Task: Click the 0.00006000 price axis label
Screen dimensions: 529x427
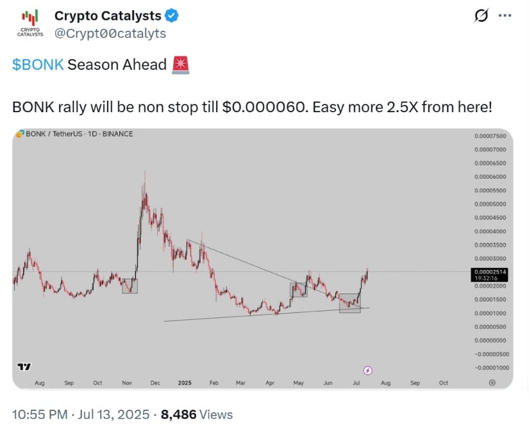Action: tap(490, 177)
